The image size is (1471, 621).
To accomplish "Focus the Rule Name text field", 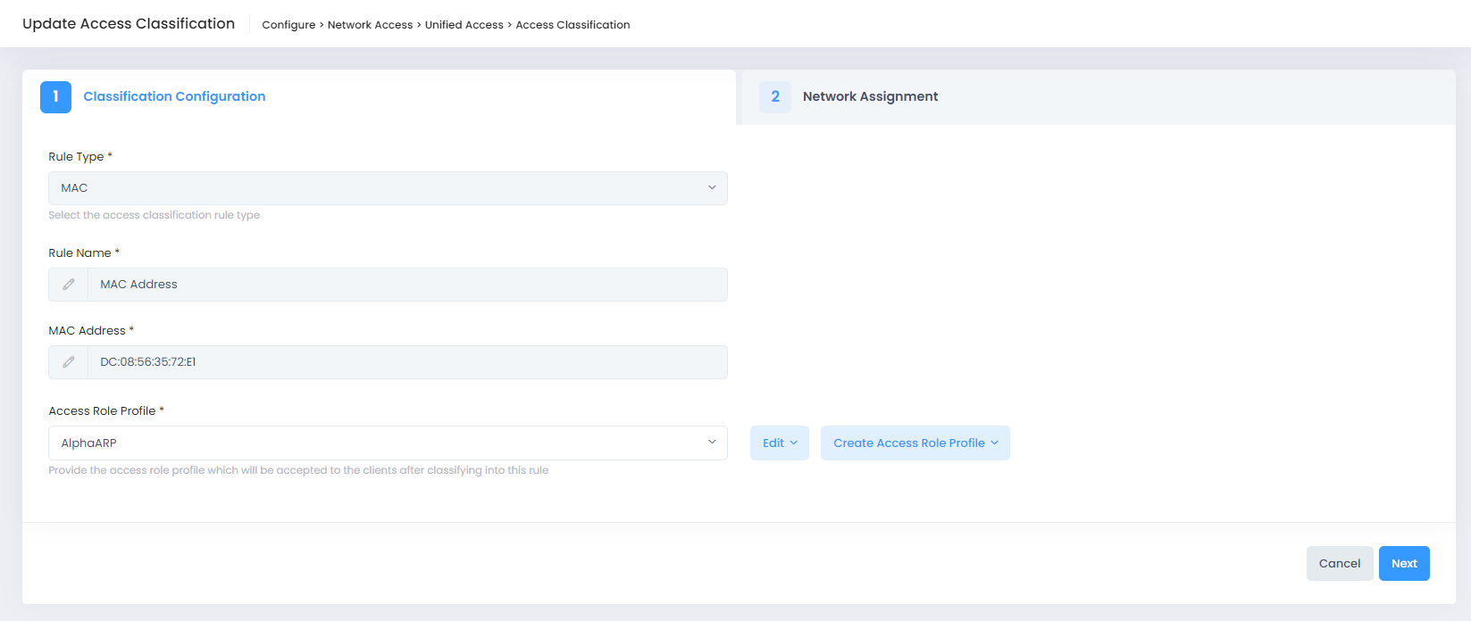I will [x=406, y=285].
